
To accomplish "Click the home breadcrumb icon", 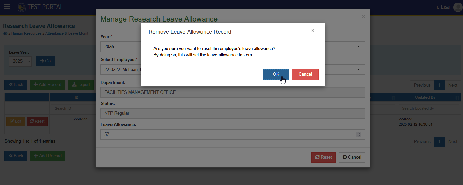I will pos(5,33).
